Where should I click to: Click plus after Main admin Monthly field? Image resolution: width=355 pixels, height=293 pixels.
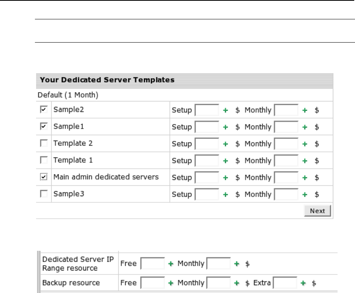point(305,178)
